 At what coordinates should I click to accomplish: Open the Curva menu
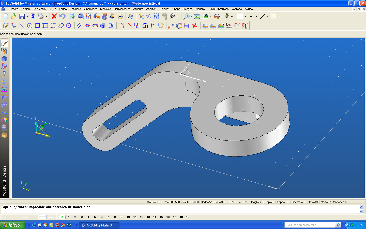[x=52, y=9]
